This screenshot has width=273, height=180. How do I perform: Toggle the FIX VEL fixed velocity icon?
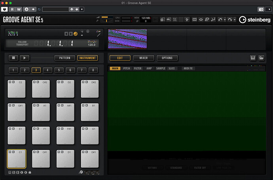pyautogui.click(x=175, y=19)
